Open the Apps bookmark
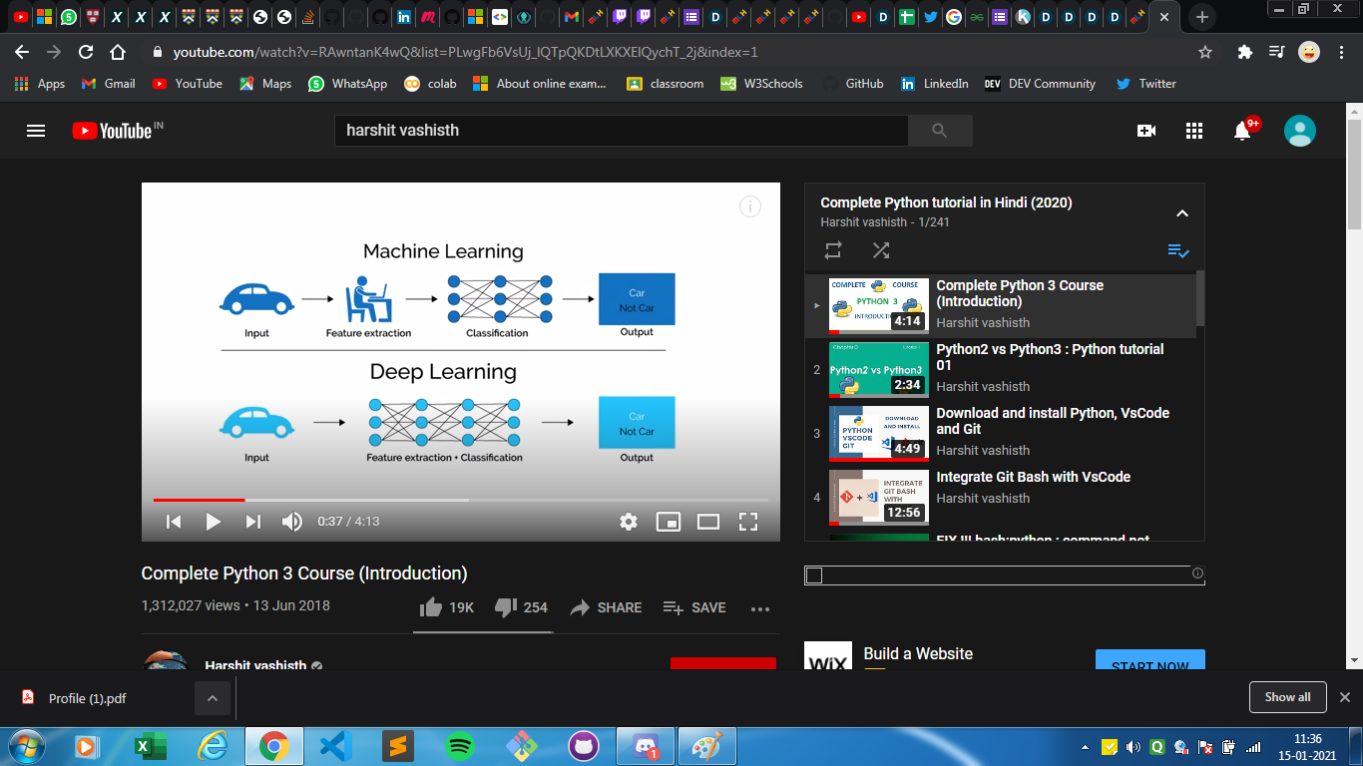1363x766 pixels. coord(40,84)
